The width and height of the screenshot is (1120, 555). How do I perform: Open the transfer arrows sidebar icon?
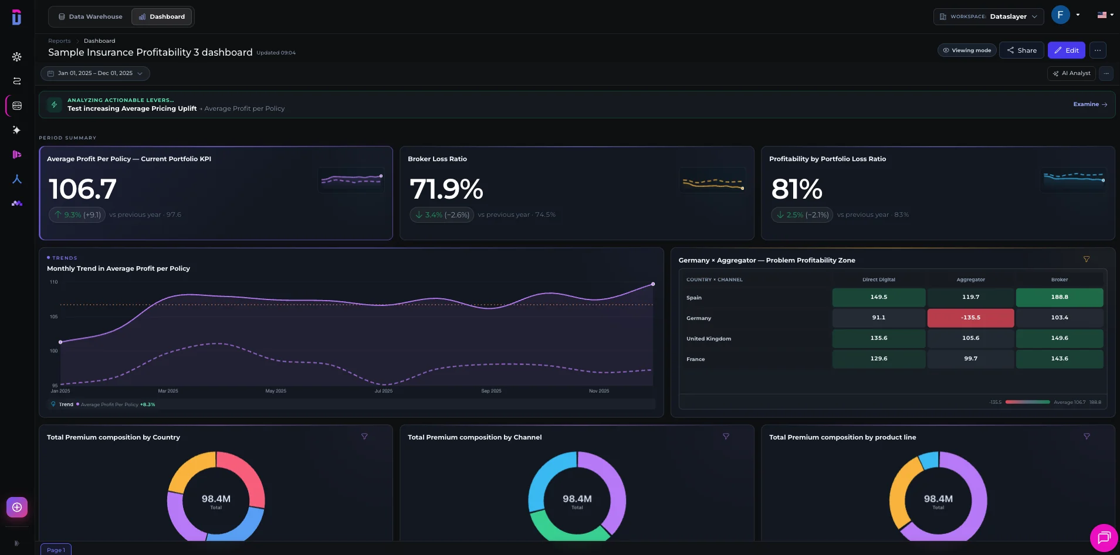17,81
